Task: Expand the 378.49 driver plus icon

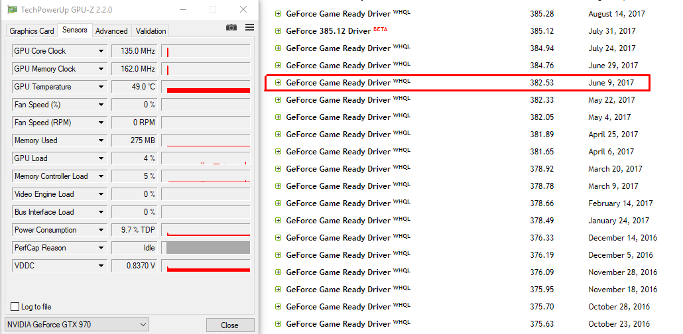Action: pos(278,220)
